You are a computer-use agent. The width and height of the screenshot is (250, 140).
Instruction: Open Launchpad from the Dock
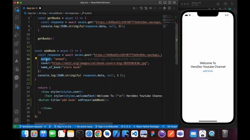click(34, 134)
